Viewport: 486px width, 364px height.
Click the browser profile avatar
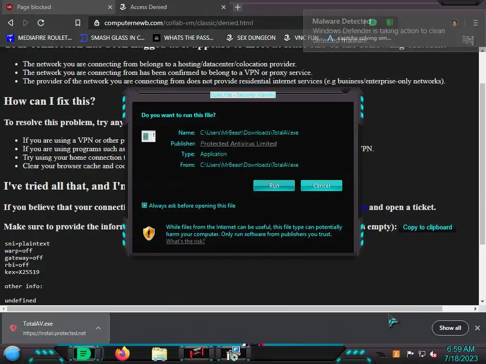tap(454, 23)
